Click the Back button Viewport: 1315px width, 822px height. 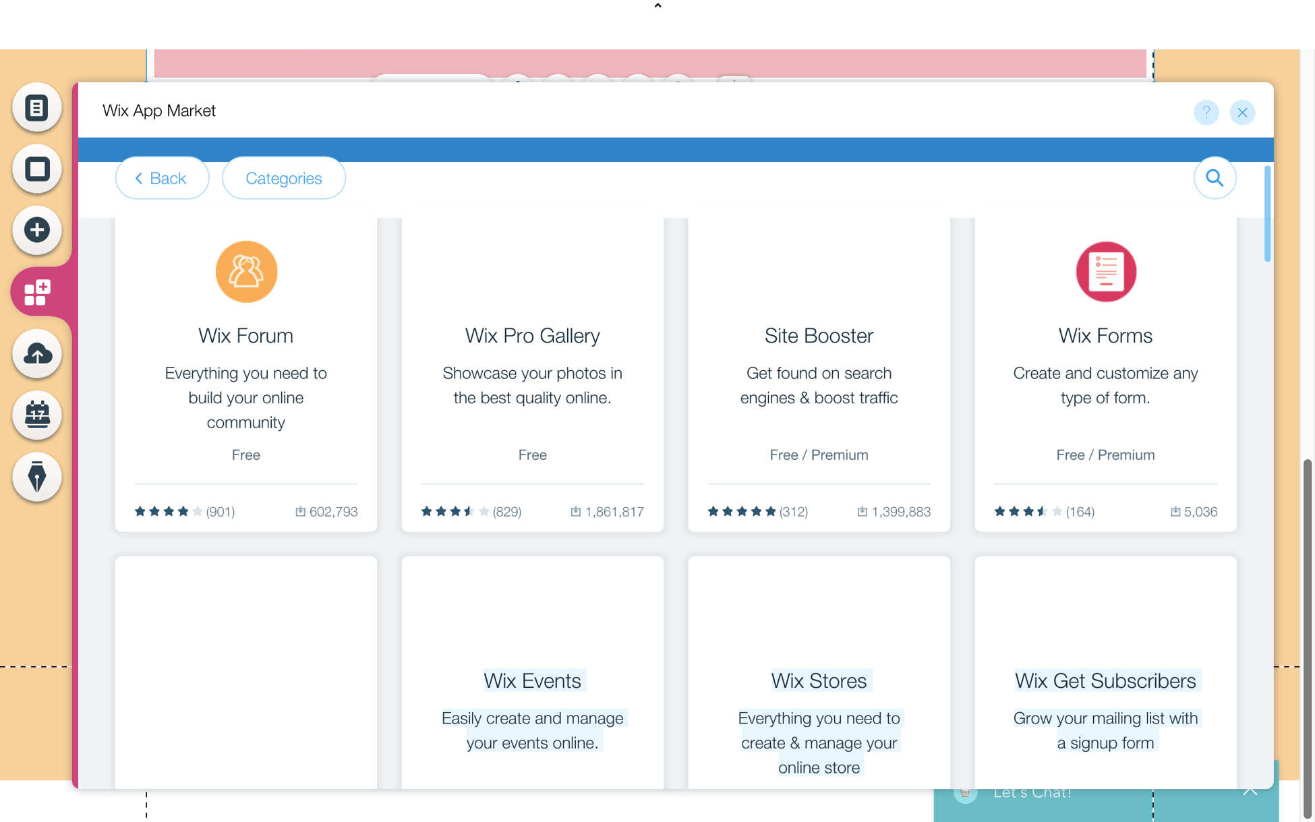pos(162,178)
